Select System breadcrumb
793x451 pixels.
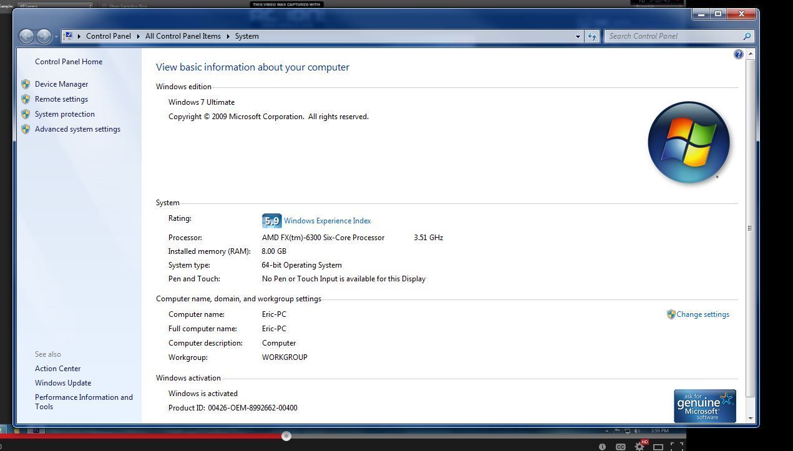click(246, 36)
